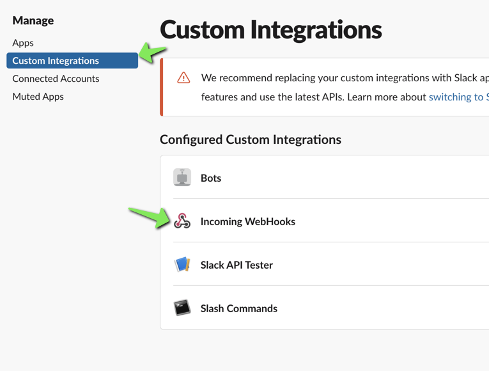
Task: Click the green arrow beside the sidebar selection
Action: (152, 52)
